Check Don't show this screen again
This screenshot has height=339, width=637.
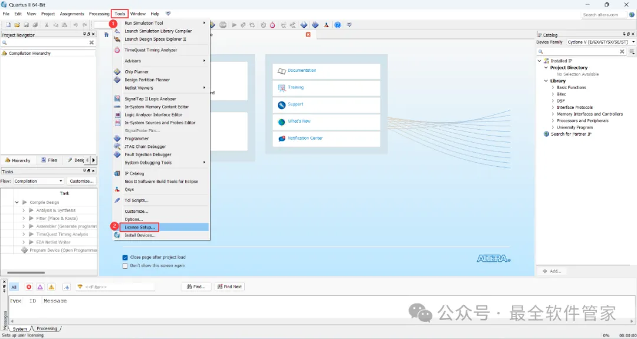[x=125, y=265]
